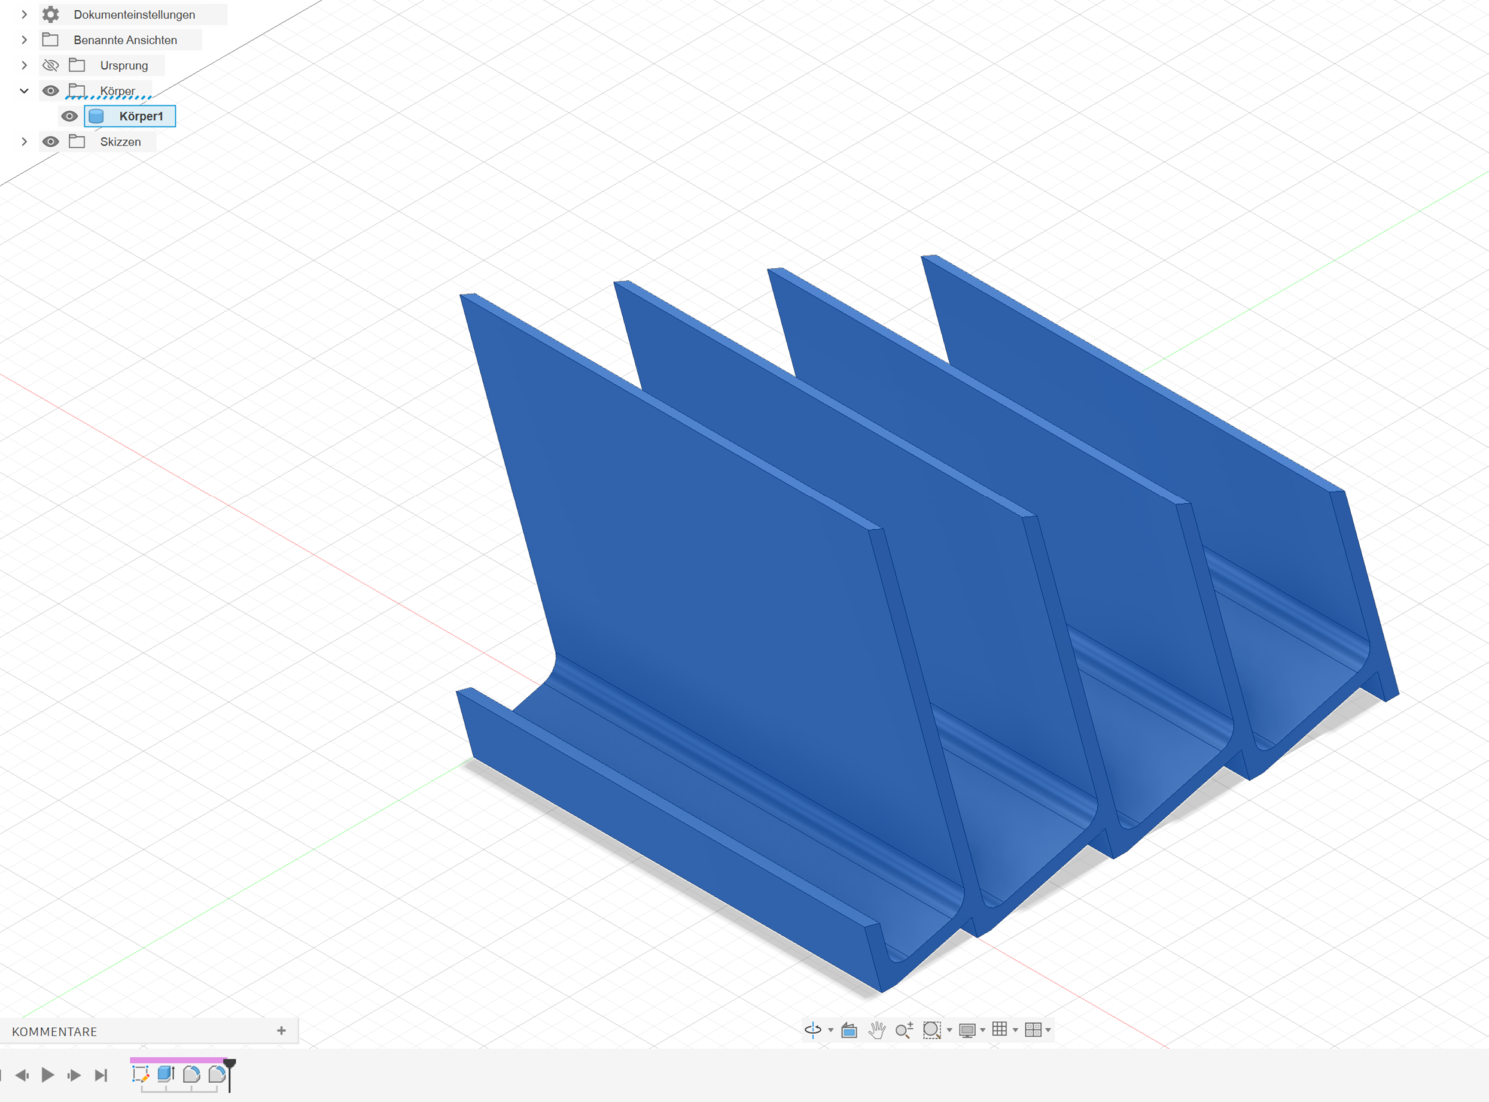1489x1102 pixels.
Task: Click the sketch feature in timeline
Action: point(140,1074)
